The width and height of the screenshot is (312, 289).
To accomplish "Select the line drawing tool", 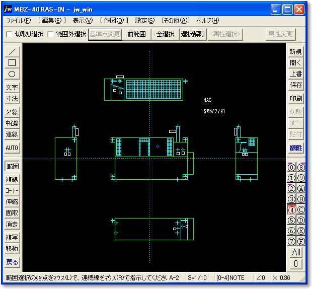I will coord(12,52).
